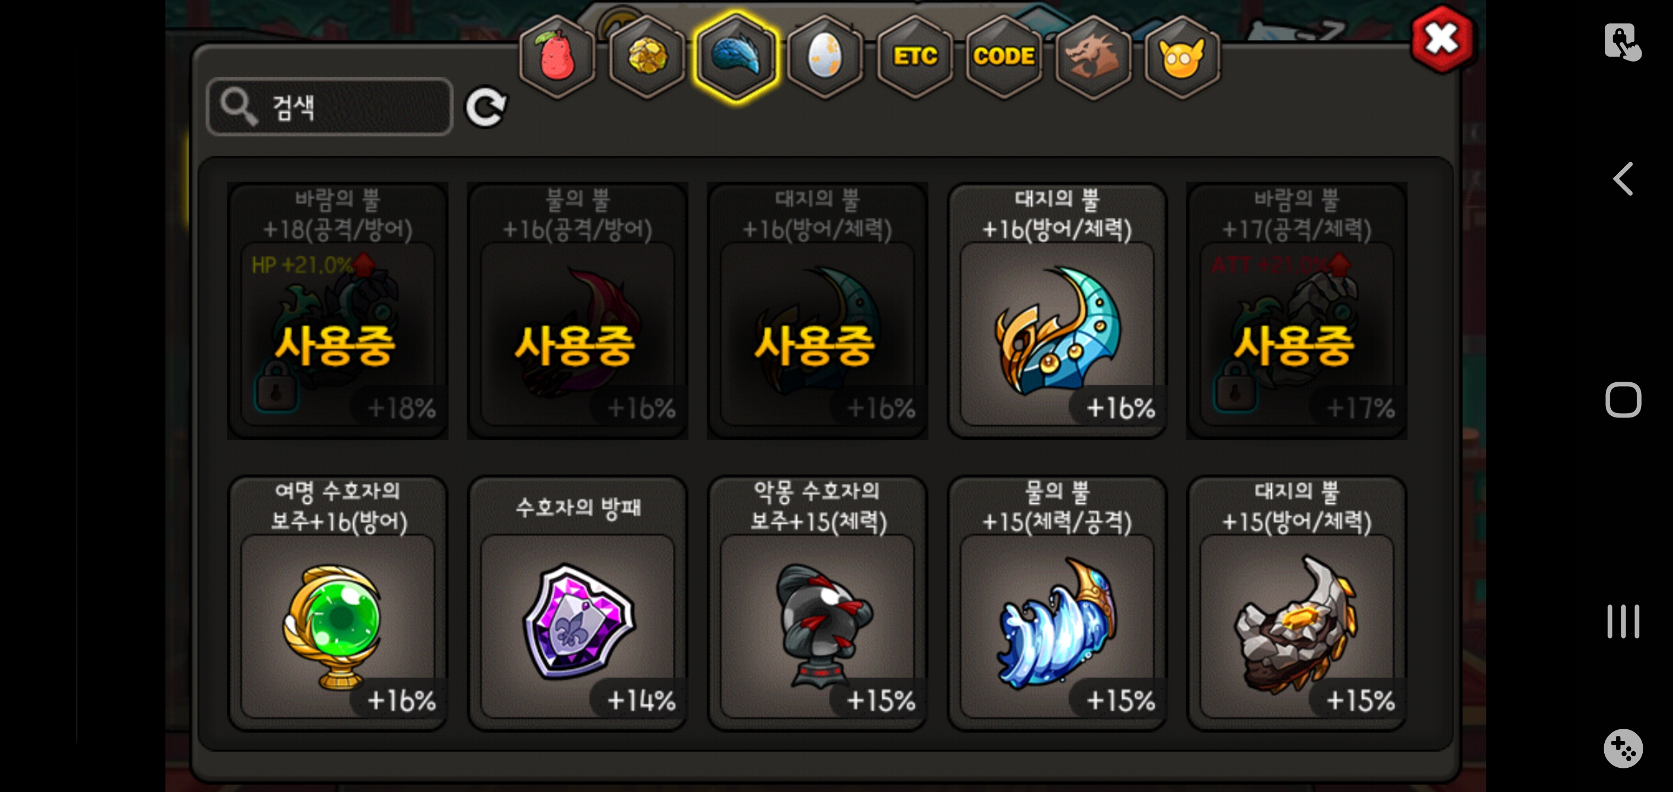
Task: Pick the 물의 뿔 +15 water horn
Action: [x=1057, y=603]
